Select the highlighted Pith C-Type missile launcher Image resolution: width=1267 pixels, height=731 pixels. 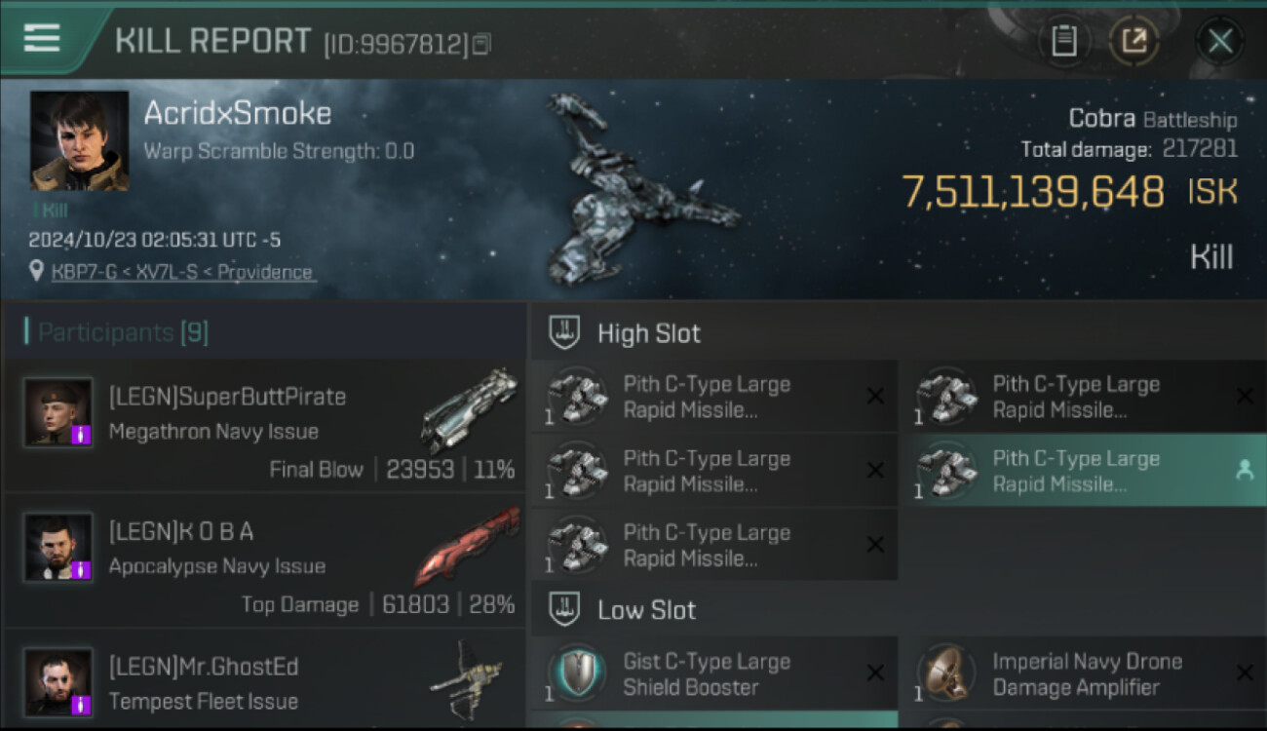[x=1082, y=471]
